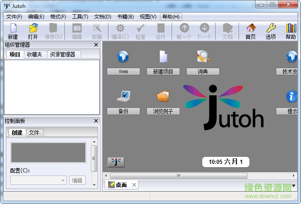Open the 帮助(H) menu

click(171, 17)
